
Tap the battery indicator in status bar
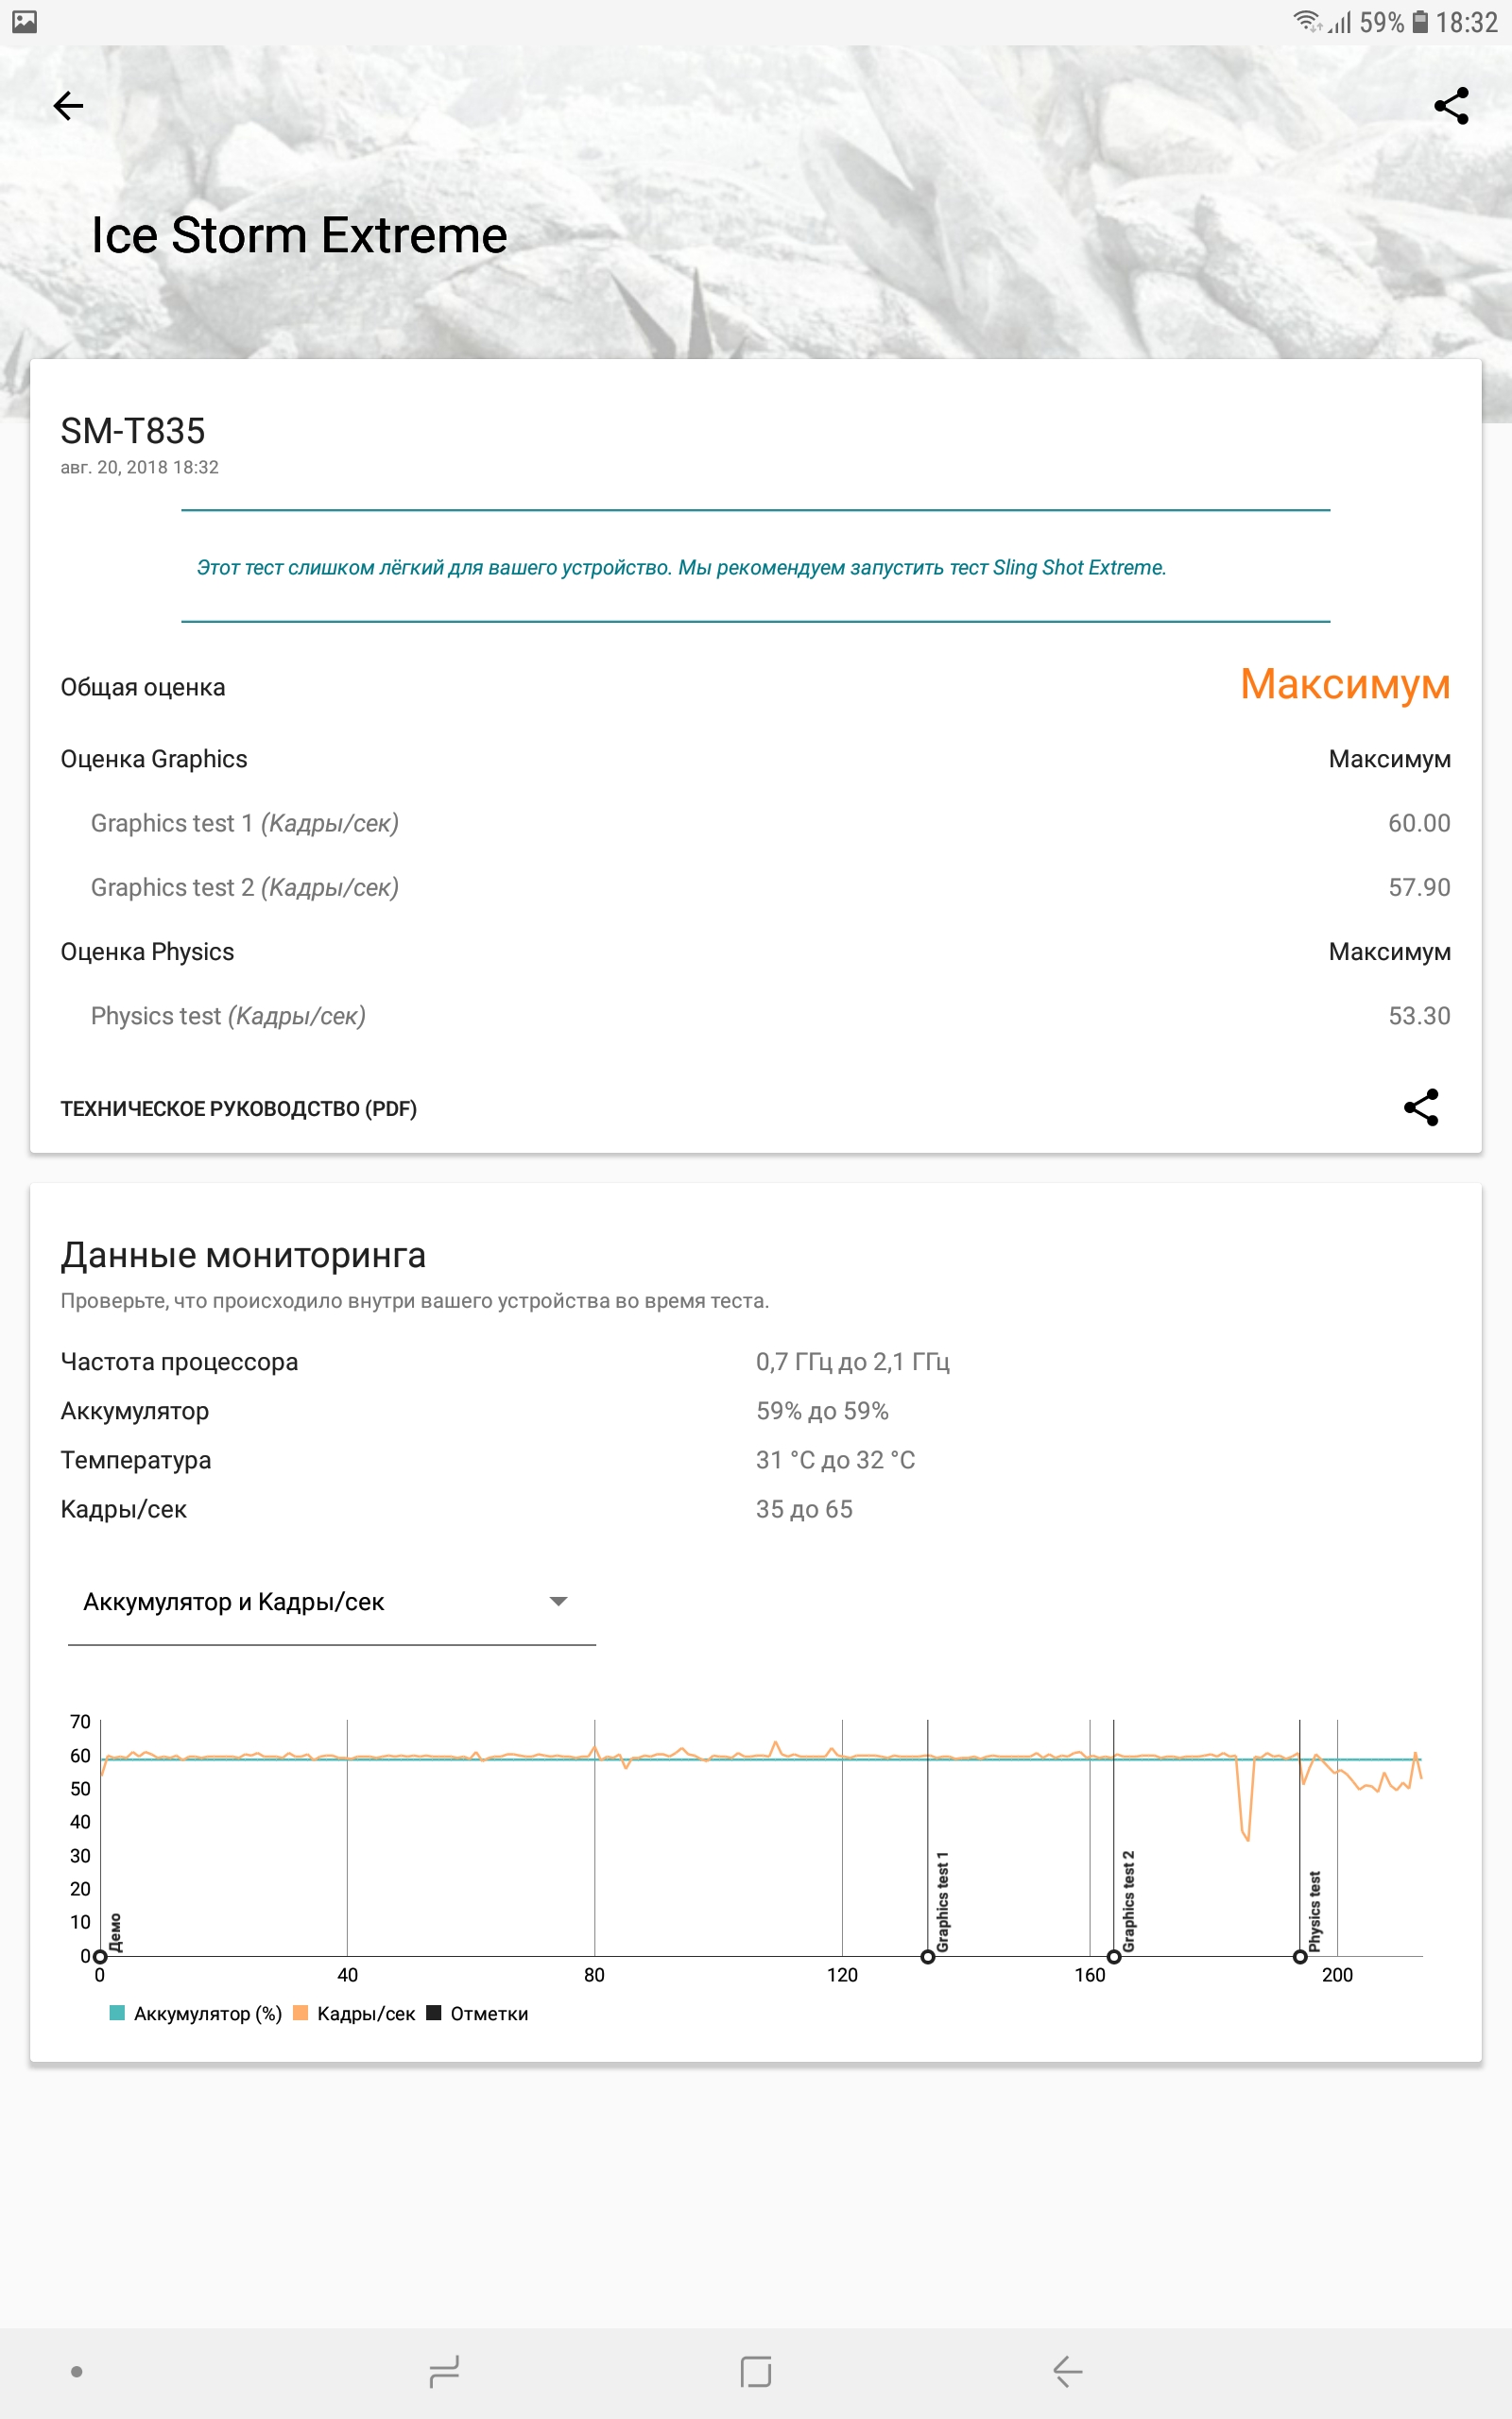(1420, 21)
